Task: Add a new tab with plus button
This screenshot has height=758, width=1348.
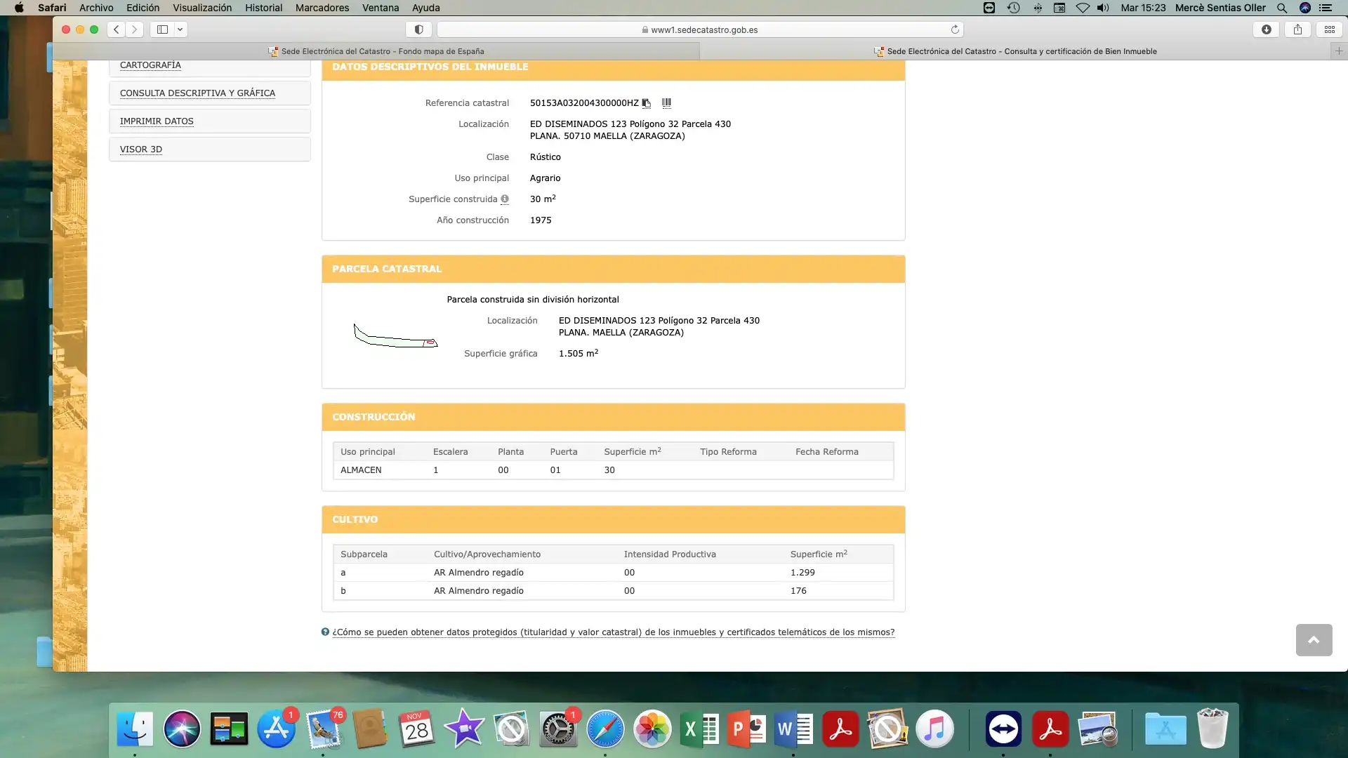Action: 1339,51
